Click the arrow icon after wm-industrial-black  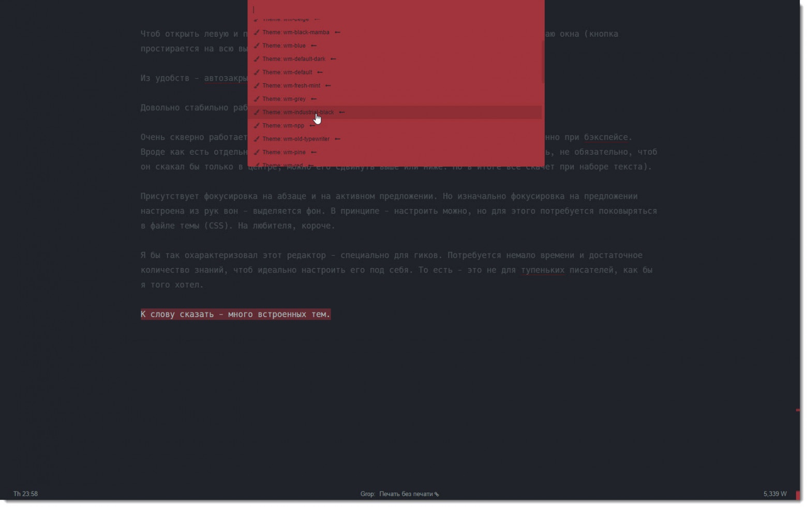pyautogui.click(x=342, y=112)
